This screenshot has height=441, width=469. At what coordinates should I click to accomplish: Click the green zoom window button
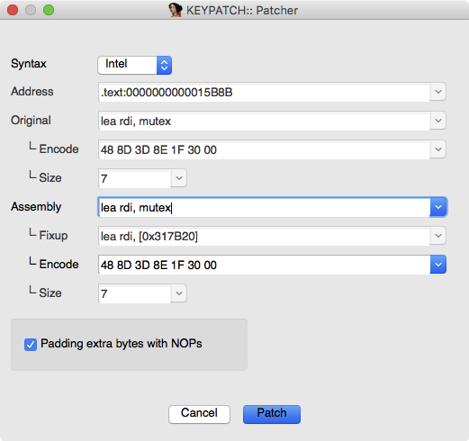pyautogui.click(x=49, y=10)
